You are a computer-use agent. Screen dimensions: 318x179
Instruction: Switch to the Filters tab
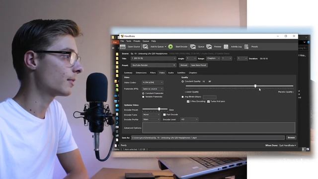[153, 73]
